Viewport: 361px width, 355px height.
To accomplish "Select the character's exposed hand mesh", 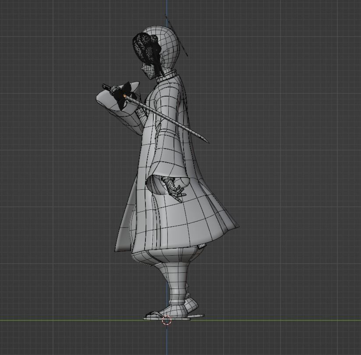I will point(174,190).
